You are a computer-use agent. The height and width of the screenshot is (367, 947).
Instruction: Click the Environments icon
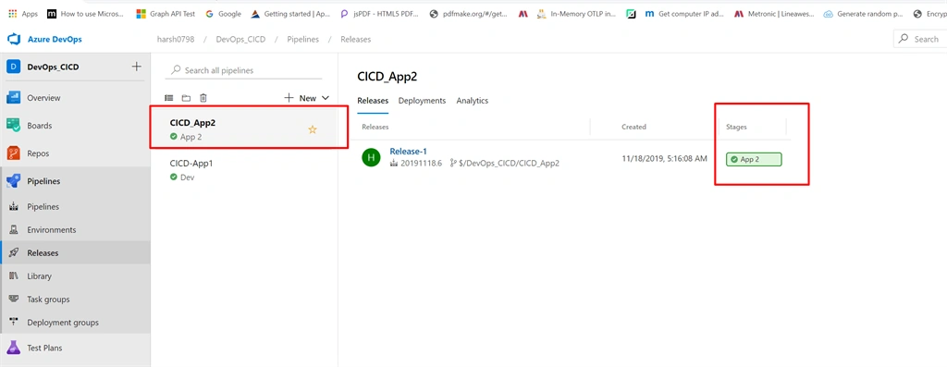pos(14,230)
